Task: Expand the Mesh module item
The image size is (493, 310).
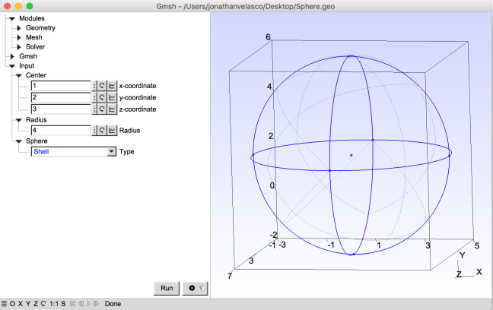Action: (x=19, y=37)
